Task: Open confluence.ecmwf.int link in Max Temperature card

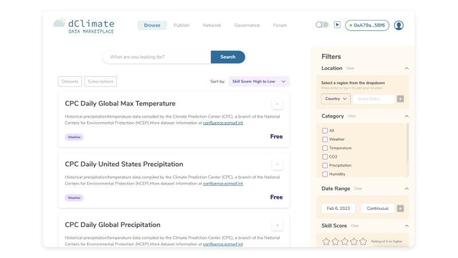Action: point(223,123)
